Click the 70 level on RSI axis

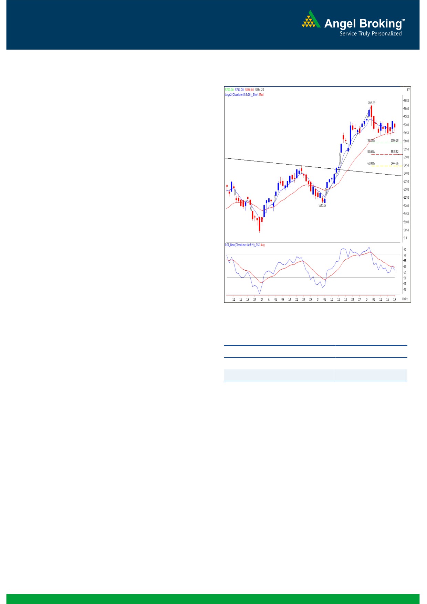click(x=405, y=255)
